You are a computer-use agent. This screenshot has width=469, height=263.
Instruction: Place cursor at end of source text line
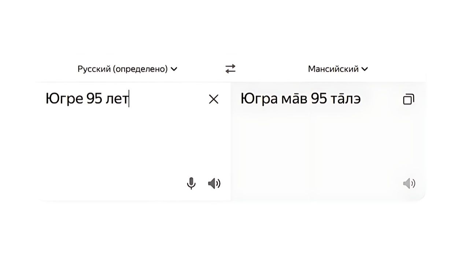(129, 99)
